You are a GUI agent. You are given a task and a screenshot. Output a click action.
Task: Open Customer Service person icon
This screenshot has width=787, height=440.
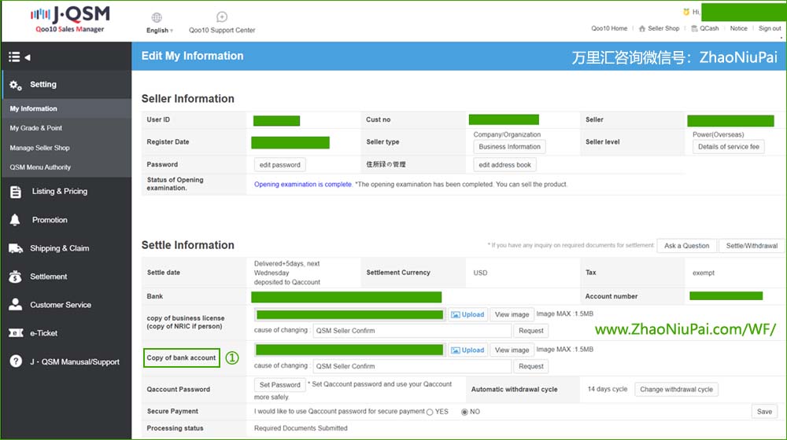point(16,305)
